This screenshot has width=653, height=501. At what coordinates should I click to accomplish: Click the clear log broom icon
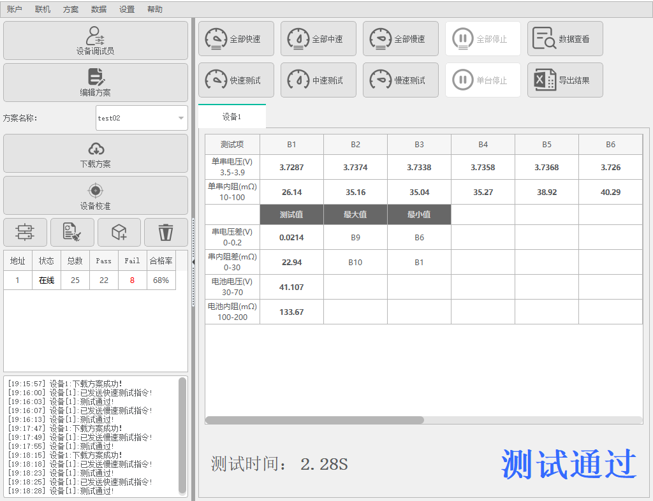pos(72,233)
